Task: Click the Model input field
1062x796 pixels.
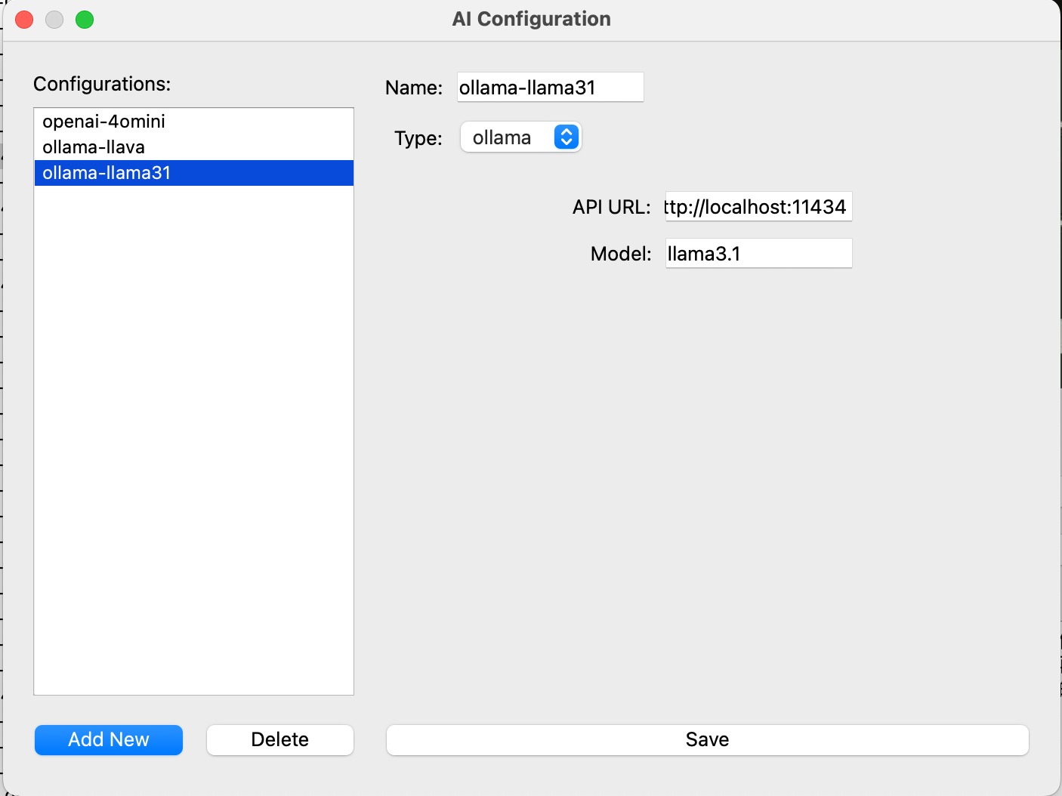Action: pos(758,254)
